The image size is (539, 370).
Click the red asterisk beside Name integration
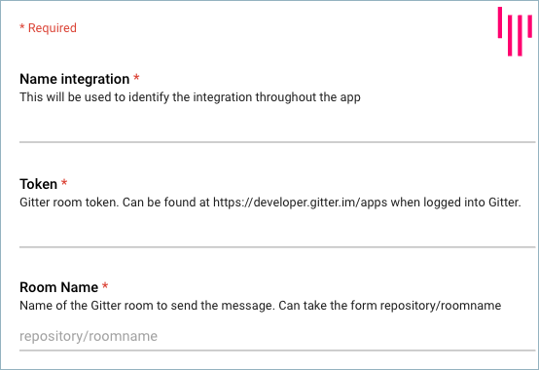click(136, 77)
